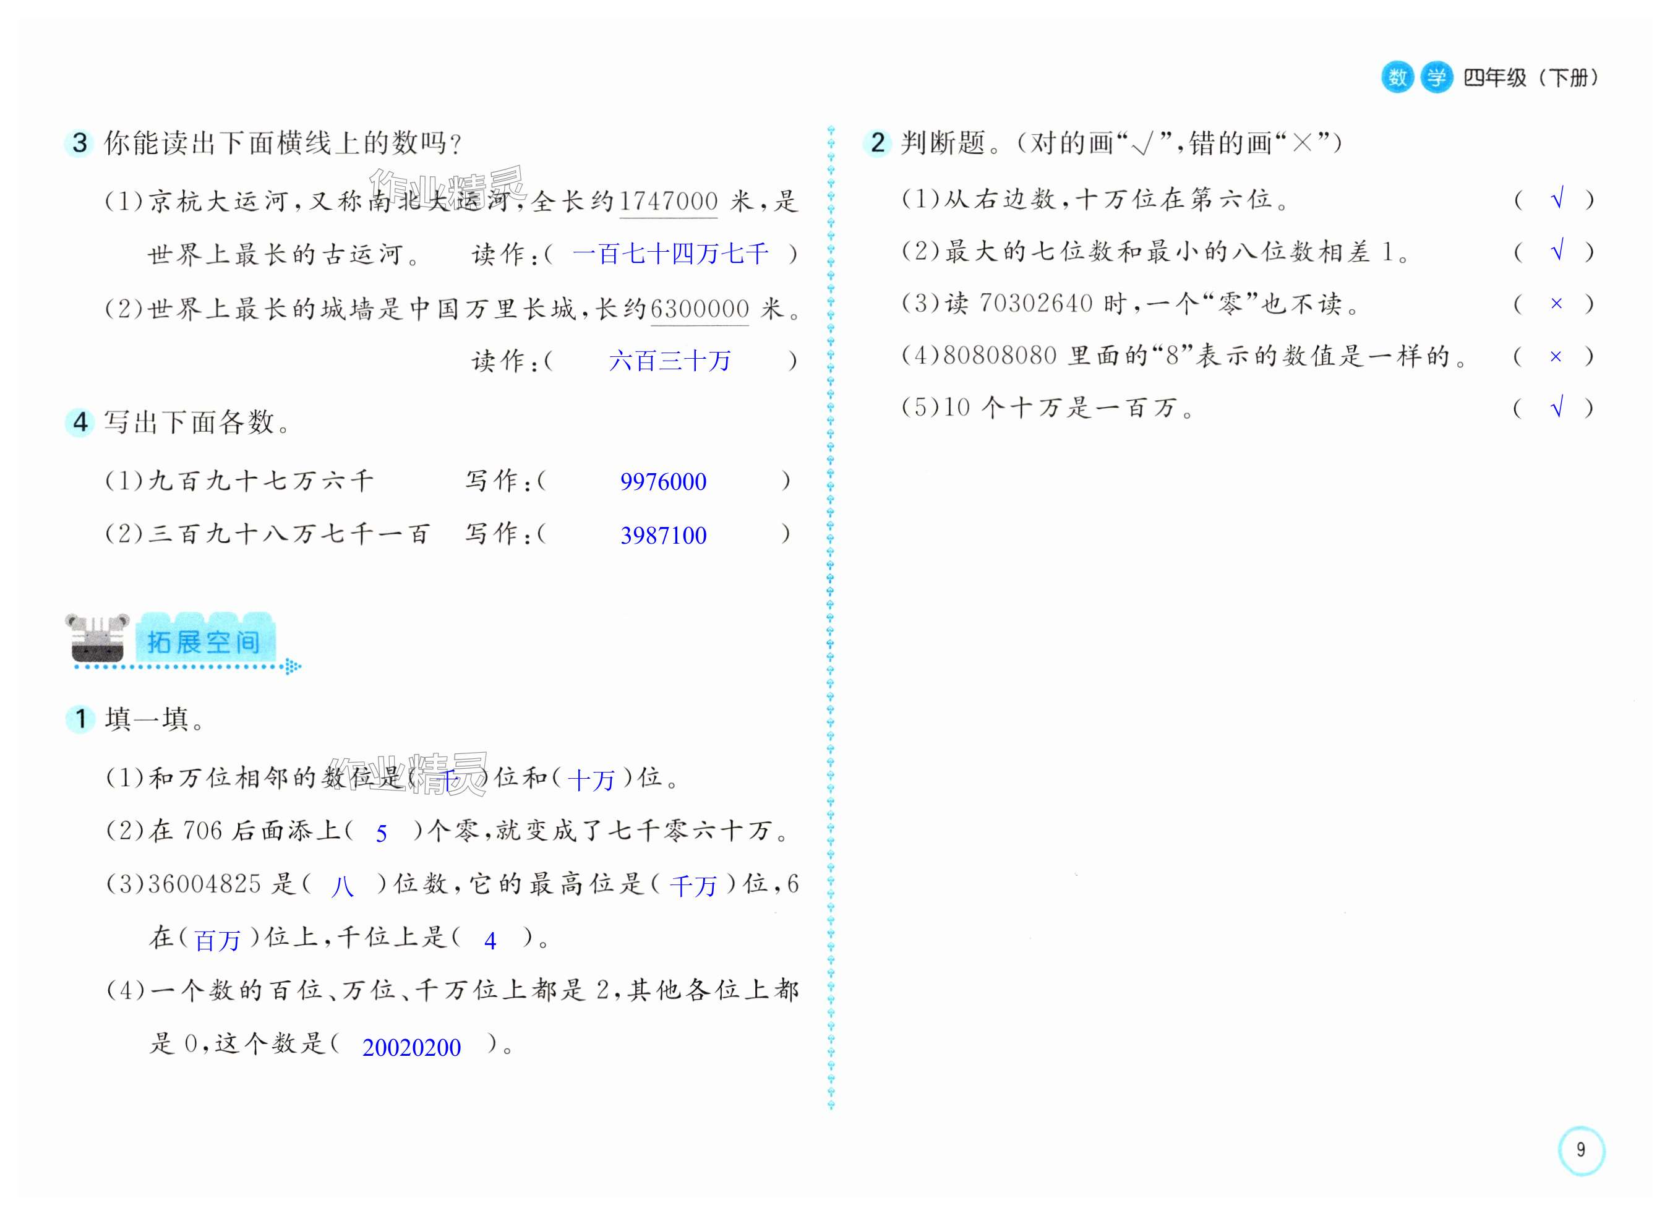Screen dimensions: 1670x1216
Task: Click the reading answer 六百三十万
Action: pyautogui.click(x=669, y=361)
